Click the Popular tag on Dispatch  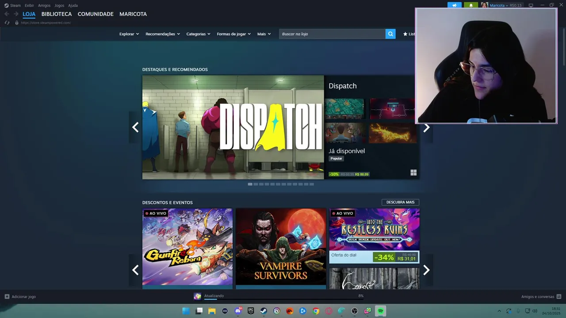336,159
